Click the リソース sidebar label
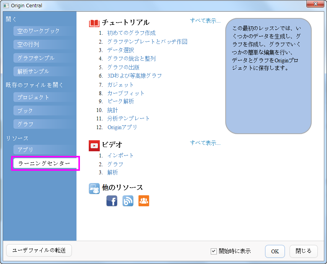Image resolution: width=327 pixels, height=264 pixels. click(17, 138)
